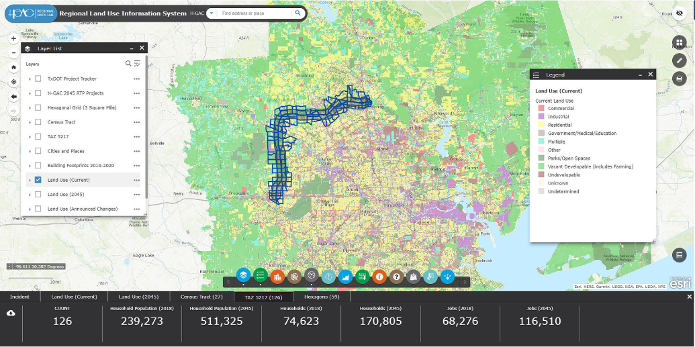This screenshot has width=695, height=347.
Task: Click the Find address or place field
Action: click(x=254, y=13)
